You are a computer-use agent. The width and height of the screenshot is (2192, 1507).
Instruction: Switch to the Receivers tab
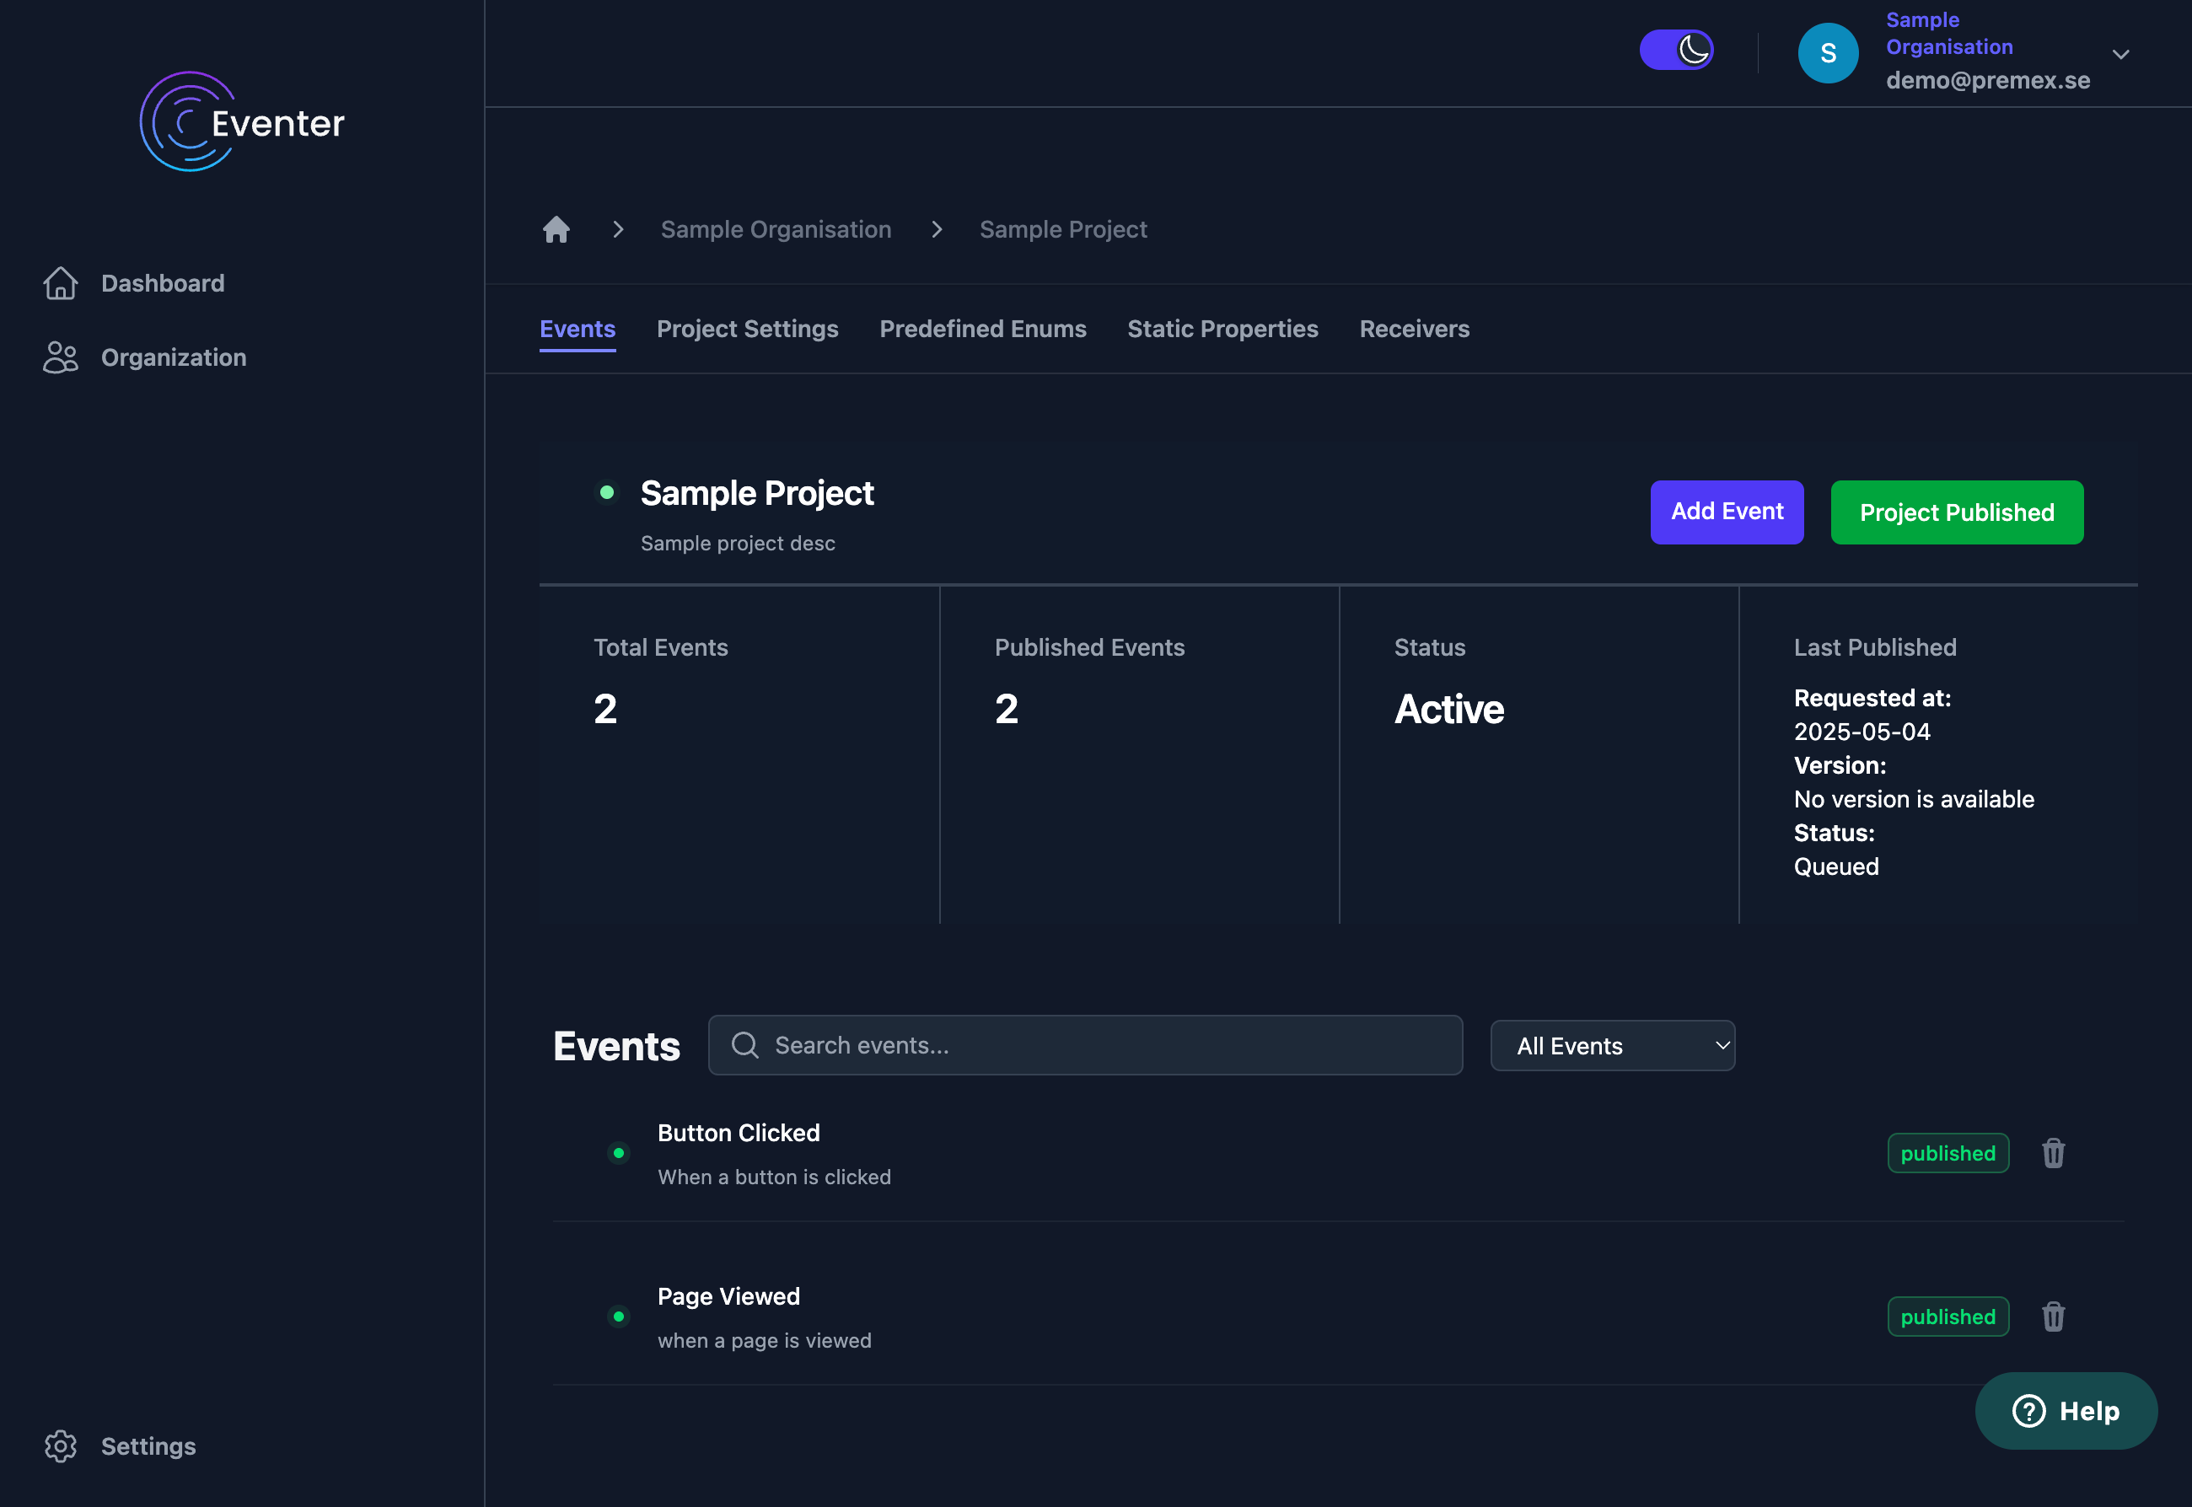[x=1414, y=329]
